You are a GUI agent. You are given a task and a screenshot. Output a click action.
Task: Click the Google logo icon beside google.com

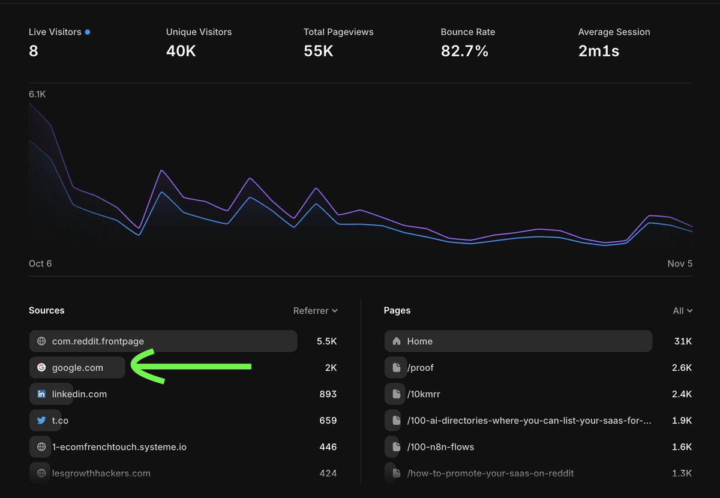pos(41,368)
